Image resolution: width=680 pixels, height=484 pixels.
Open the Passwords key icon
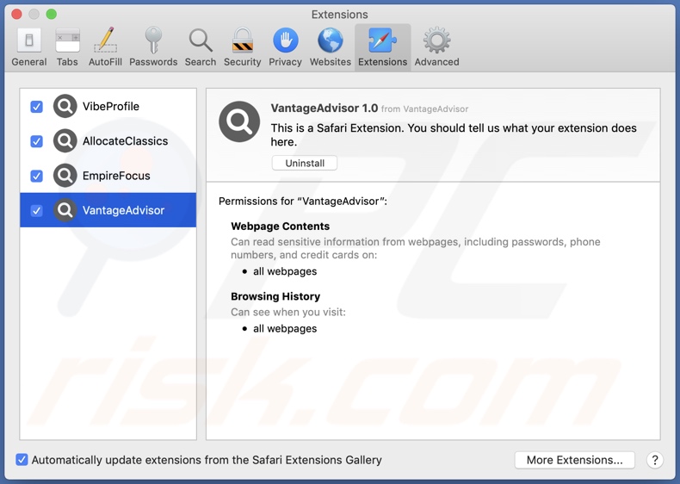point(153,40)
